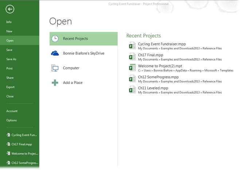Open the Account page
This screenshot has width=240, height=170.
point(12,111)
